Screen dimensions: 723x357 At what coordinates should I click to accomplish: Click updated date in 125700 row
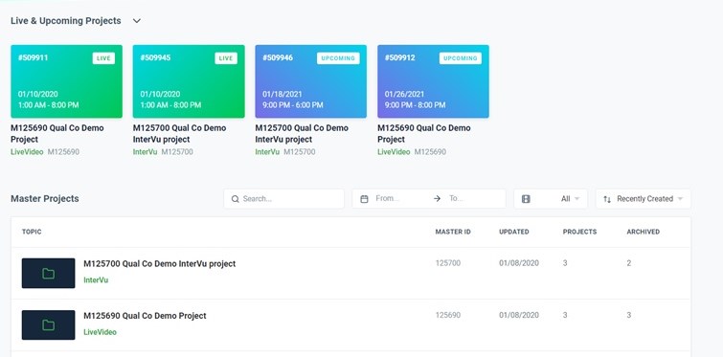point(519,263)
